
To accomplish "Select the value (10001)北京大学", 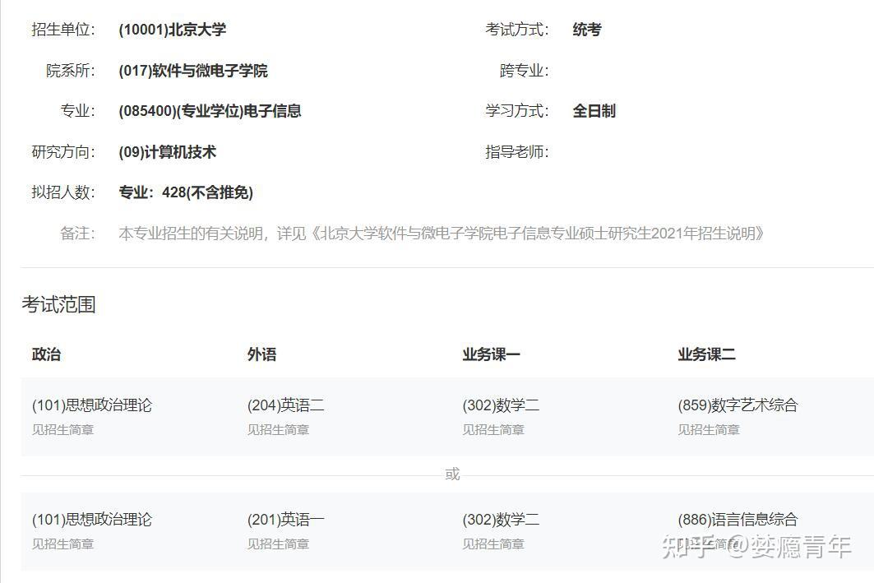I will click(x=172, y=30).
